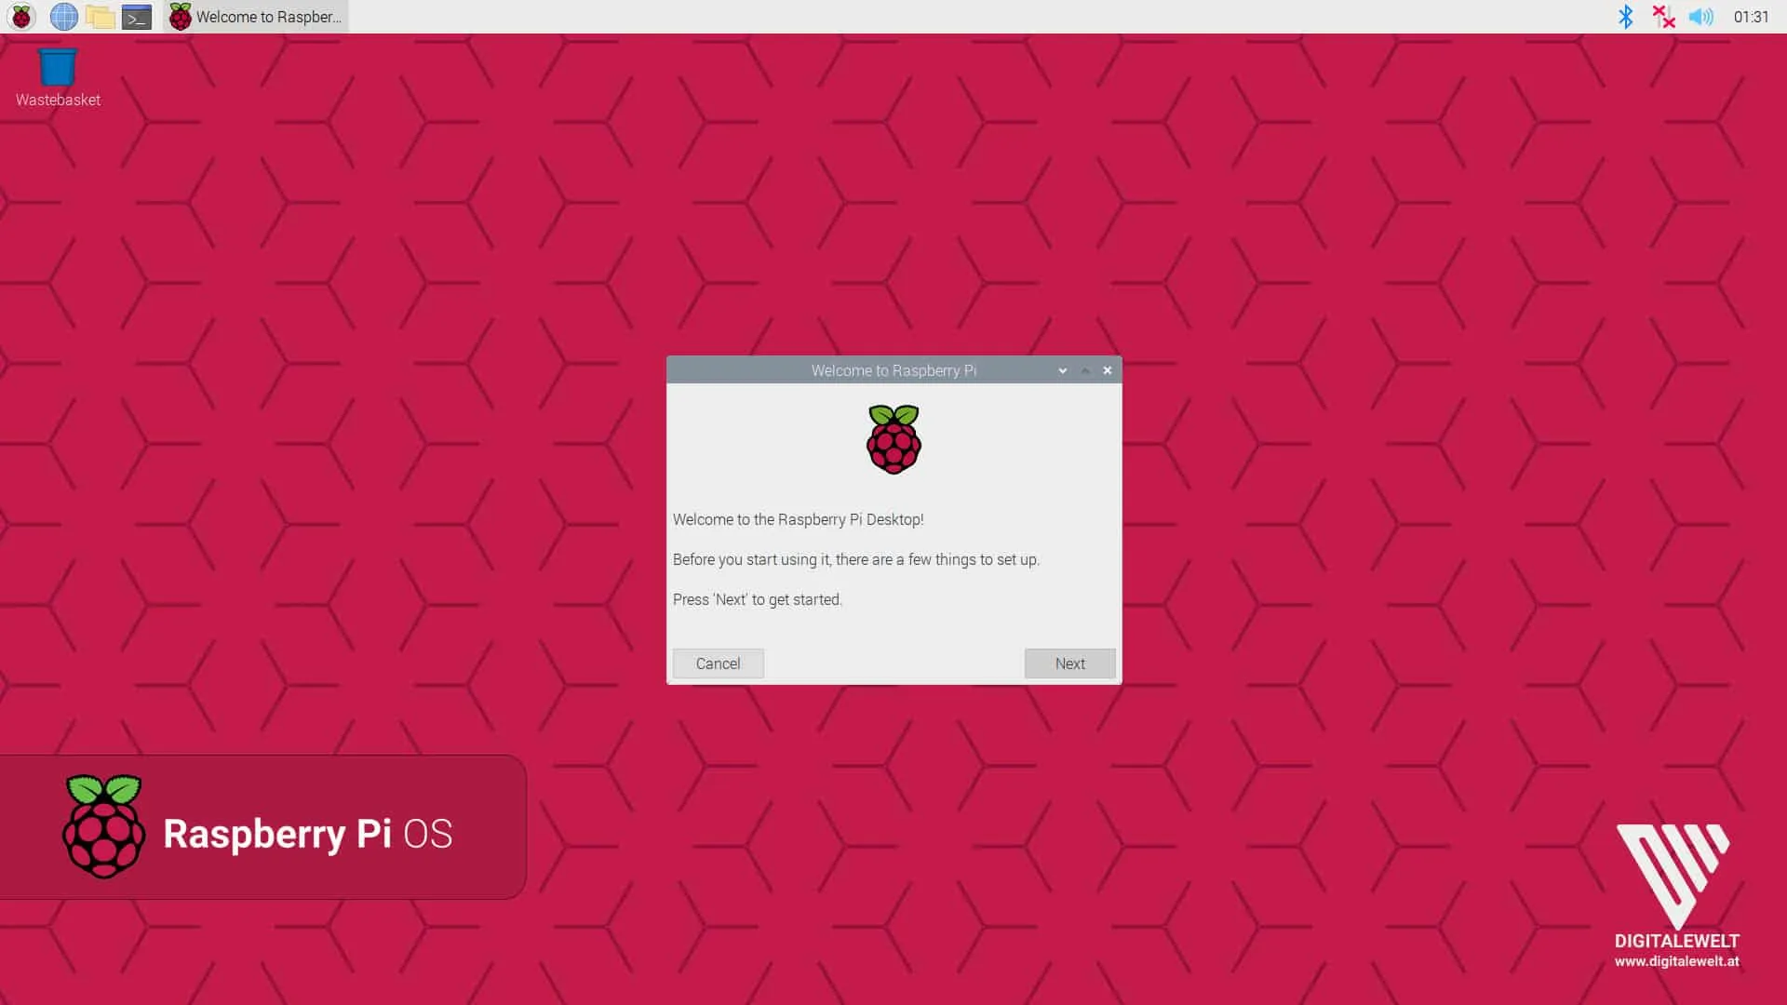1787x1005 pixels.
Task: Launch the web browser globe icon
Action: tap(63, 17)
